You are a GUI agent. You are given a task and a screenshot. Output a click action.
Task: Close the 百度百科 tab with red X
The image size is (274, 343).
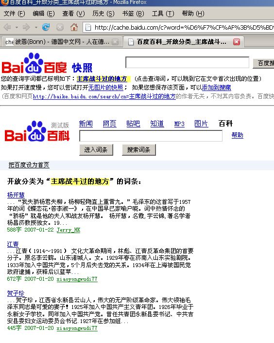pos(237,42)
